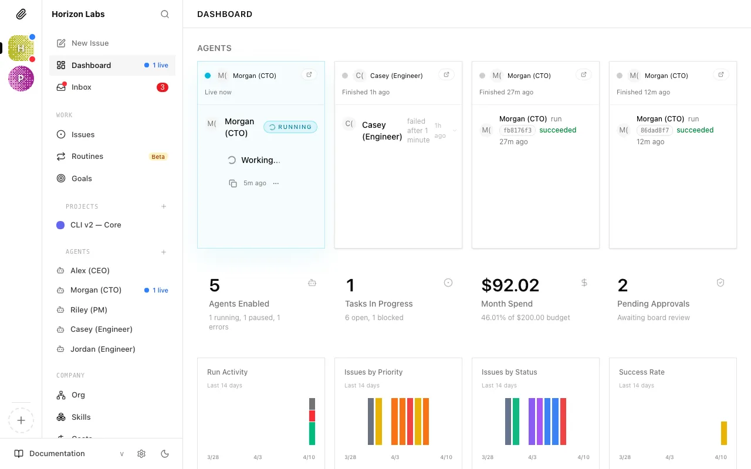The height and width of the screenshot is (469, 751).
Task: Open the Skills page
Action: pyautogui.click(x=112, y=417)
